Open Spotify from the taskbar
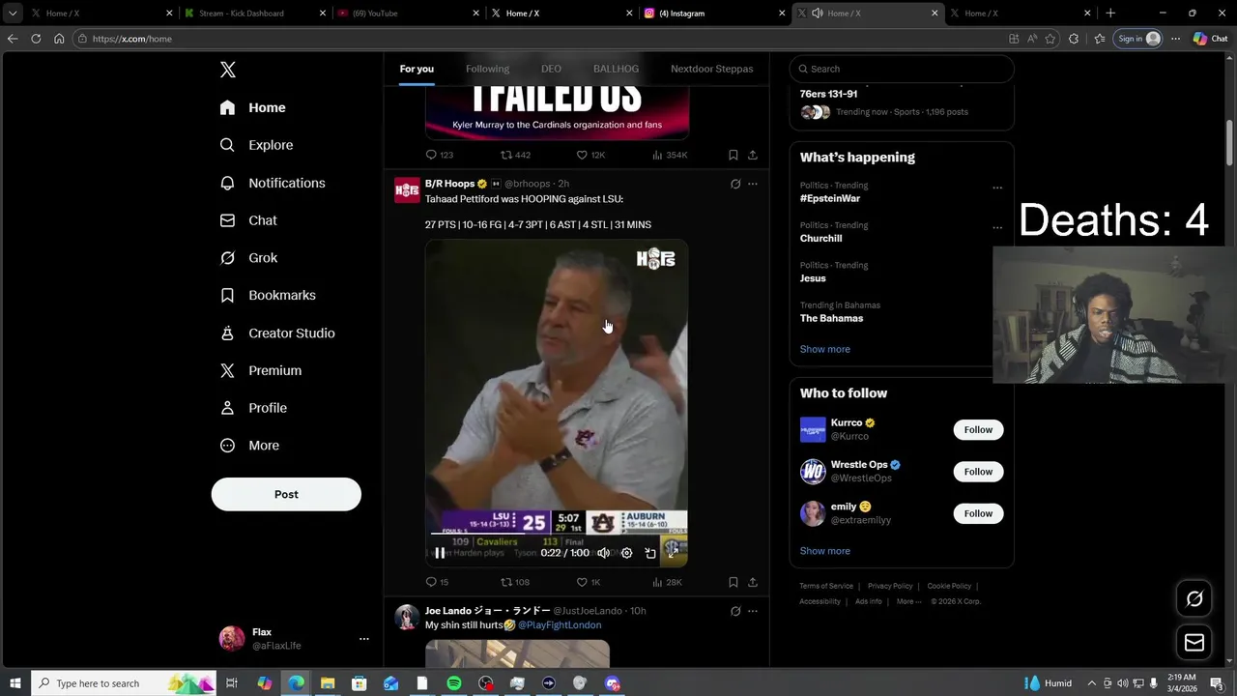The width and height of the screenshot is (1237, 696). point(454,683)
